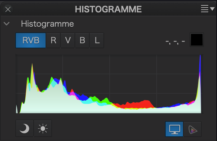Enable monitor gamut warning icon
Image resolution: width=217 pixels, height=141 pixels.
coord(174,129)
